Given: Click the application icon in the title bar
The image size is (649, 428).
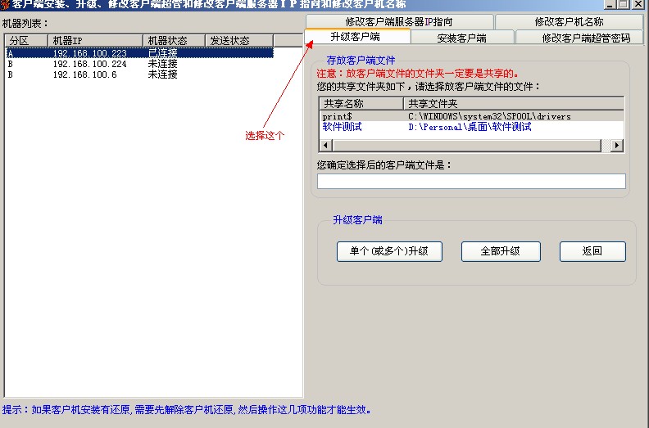Looking at the screenshot, I should pos(5,4).
